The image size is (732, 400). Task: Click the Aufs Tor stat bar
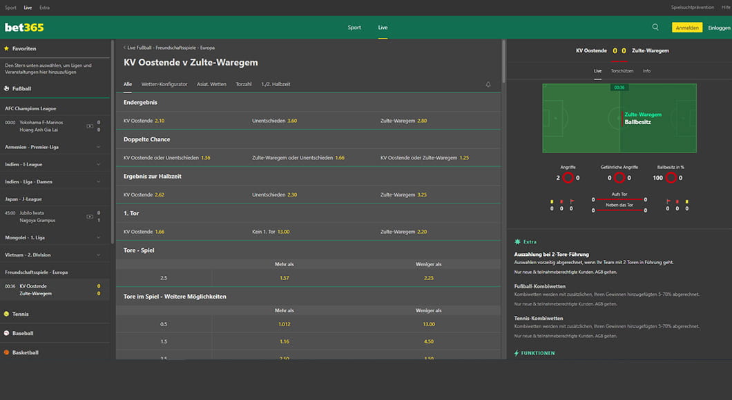click(619, 199)
